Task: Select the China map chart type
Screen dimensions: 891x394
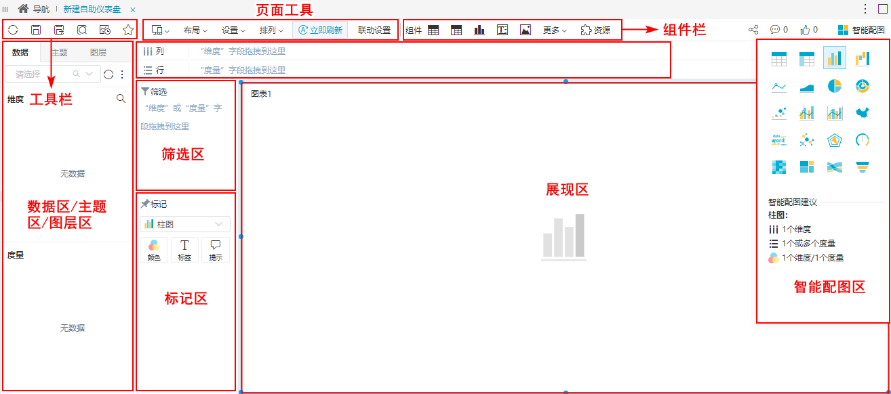Action: pyautogui.click(x=863, y=113)
